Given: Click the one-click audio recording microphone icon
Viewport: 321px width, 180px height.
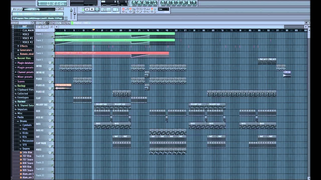Looking at the screenshot, I should click(184, 3).
